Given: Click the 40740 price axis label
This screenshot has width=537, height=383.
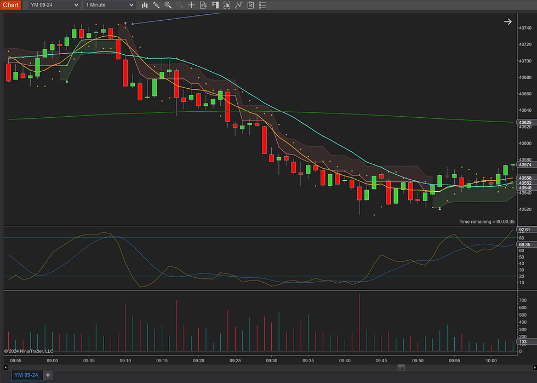Looking at the screenshot, I should click(525, 28).
